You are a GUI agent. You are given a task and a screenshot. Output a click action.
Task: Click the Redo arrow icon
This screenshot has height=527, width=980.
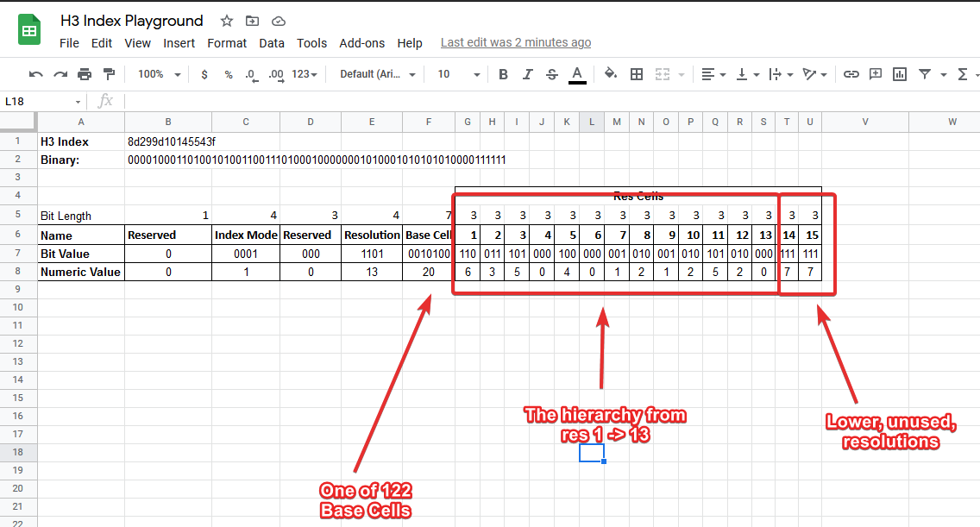60,74
